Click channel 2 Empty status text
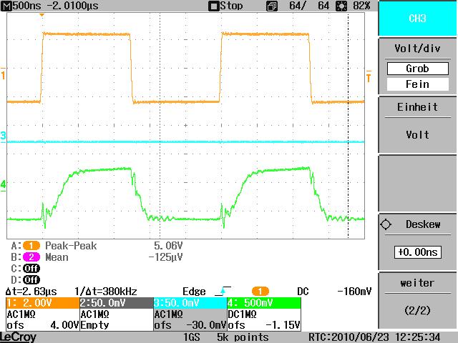 pos(94,325)
